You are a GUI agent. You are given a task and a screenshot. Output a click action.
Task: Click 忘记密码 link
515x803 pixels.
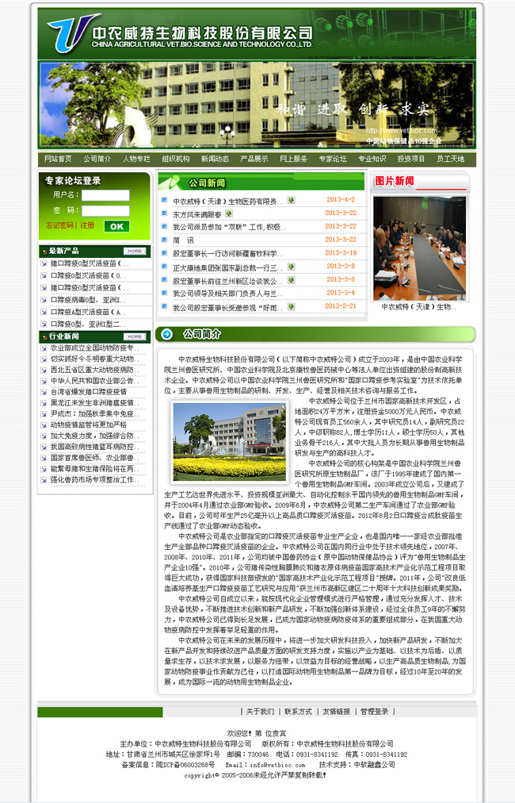[x=60, y=225]
